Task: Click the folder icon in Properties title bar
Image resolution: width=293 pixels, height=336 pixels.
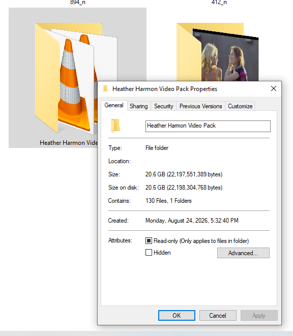Action: [x=105, y=88]
